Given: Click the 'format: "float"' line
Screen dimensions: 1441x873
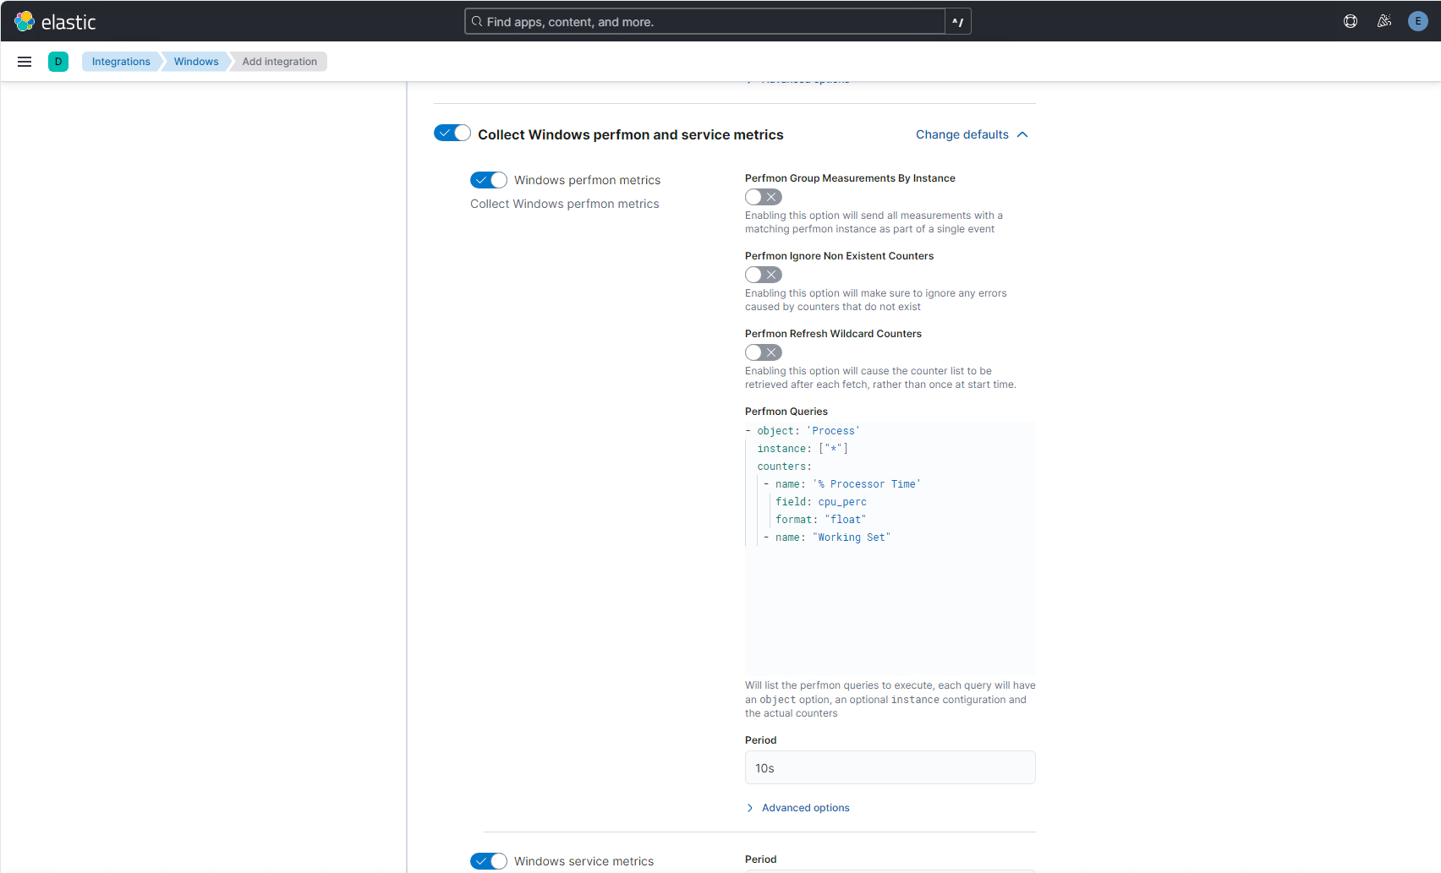Looking at the screenshot, I should [x=821, y=520].
